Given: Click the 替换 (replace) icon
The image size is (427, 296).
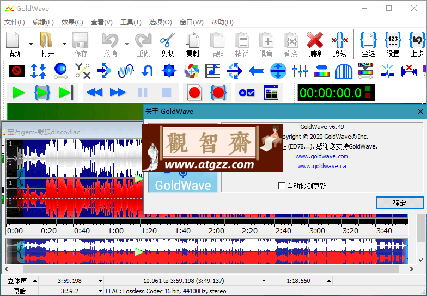Looking at the screenshot, I should [x=291, y=40].
